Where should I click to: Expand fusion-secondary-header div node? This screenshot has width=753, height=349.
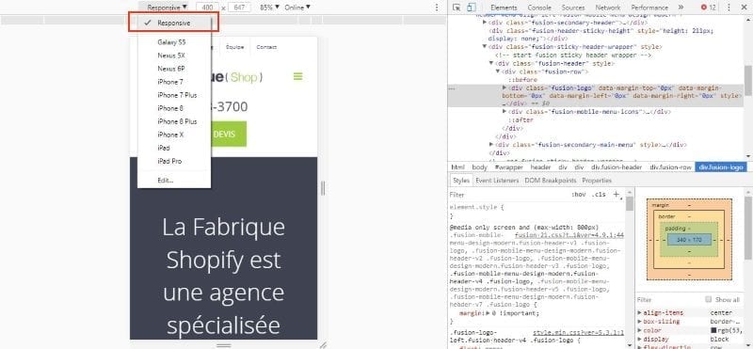[x=485, y=23]
